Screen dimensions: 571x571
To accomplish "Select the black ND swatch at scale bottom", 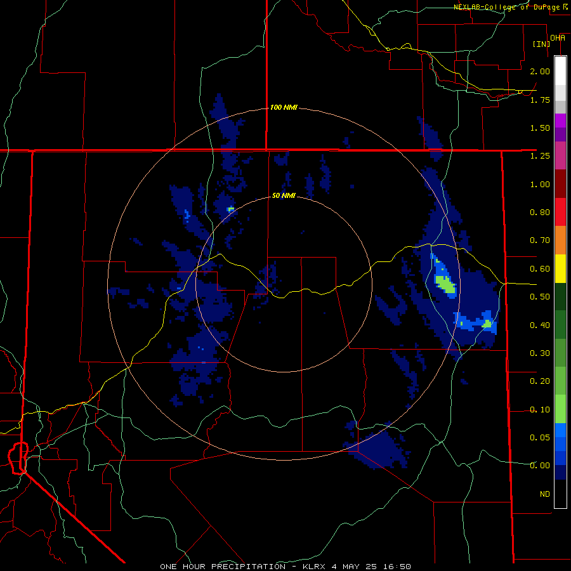I will pos(560,494).
